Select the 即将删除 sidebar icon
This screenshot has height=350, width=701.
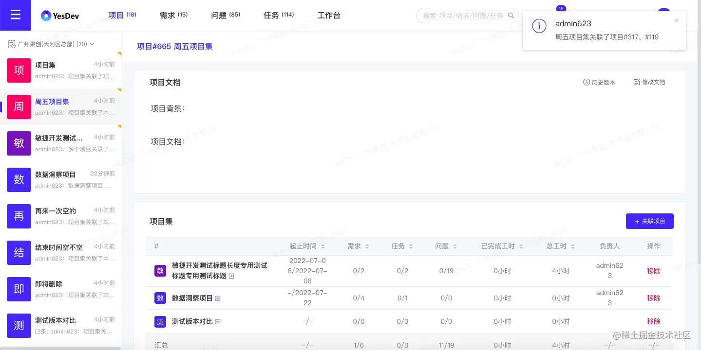pyautogui.click(x=19, y=289)
